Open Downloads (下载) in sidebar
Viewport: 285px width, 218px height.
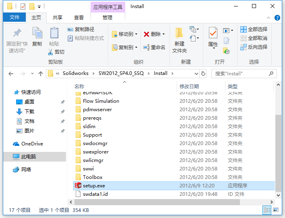(x=25, y=111)
